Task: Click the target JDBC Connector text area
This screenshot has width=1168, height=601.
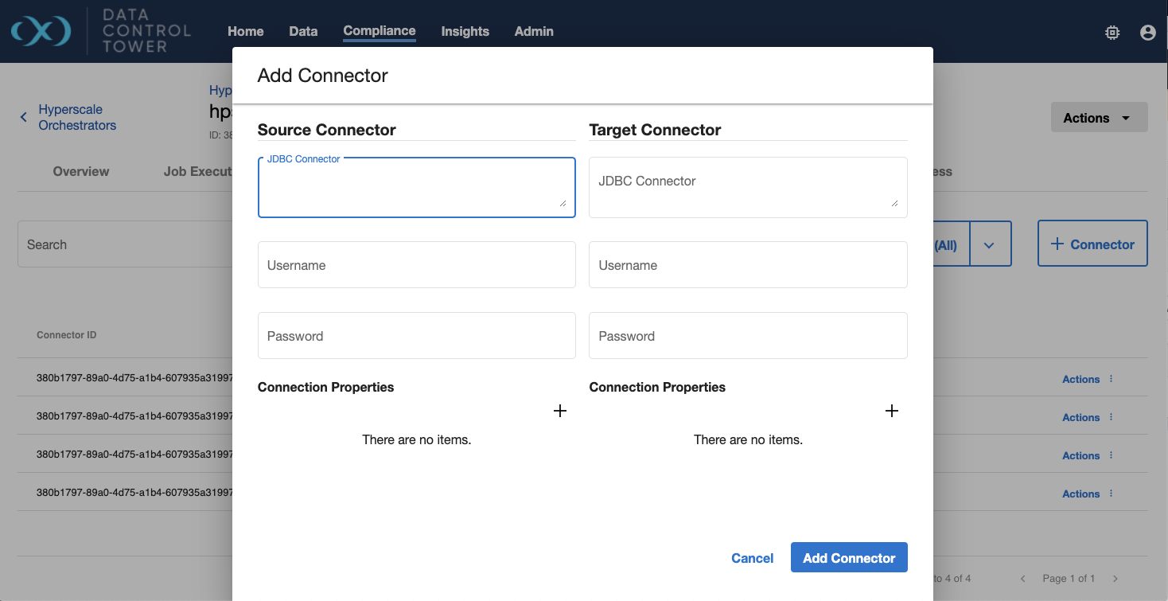Action: [x=747, y=187]
